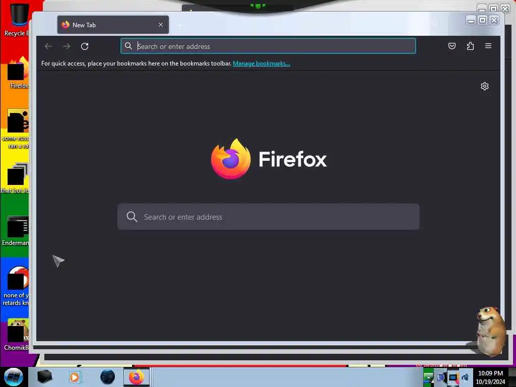Select the New Tab browser tab
This screenshot has height=387, width=516.
tap(113, 25)
